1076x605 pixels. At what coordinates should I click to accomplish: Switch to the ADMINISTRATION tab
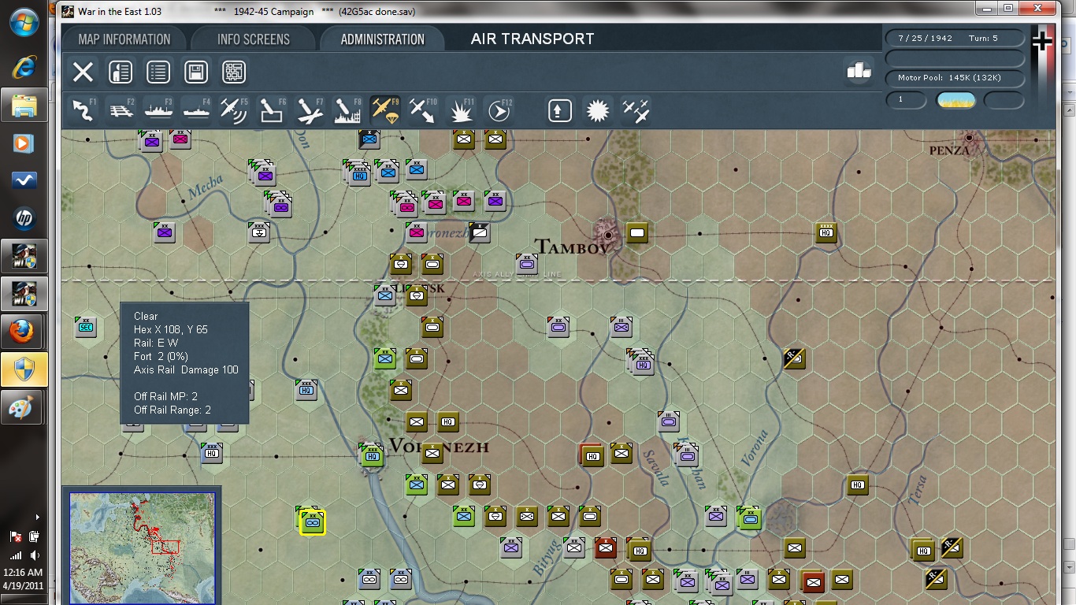pos(382,39)
